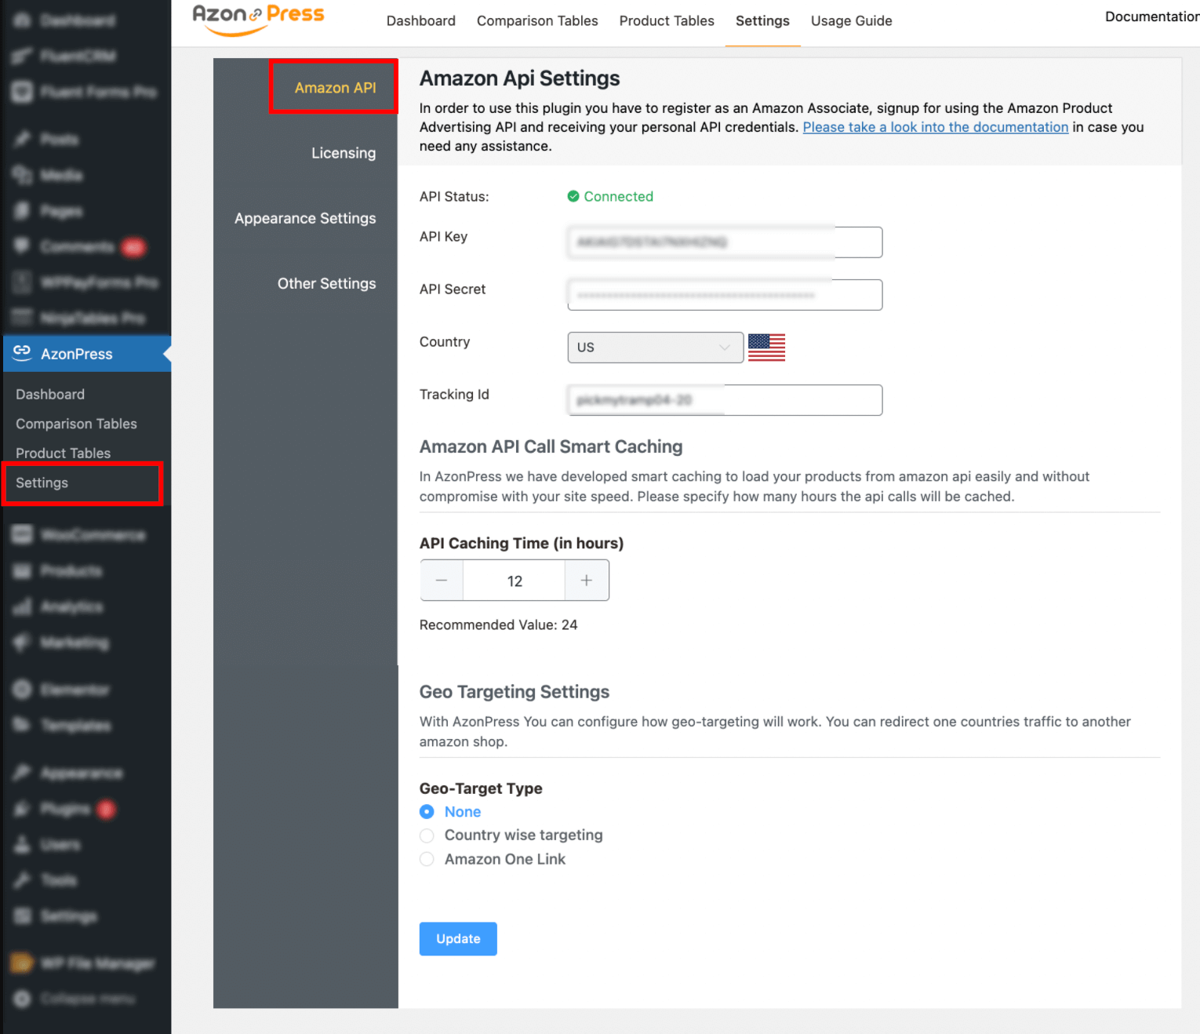Follow 'Please take a look into the documentation' link
This screenshot has width=1200, height=1034.
[x=936, y=127]
